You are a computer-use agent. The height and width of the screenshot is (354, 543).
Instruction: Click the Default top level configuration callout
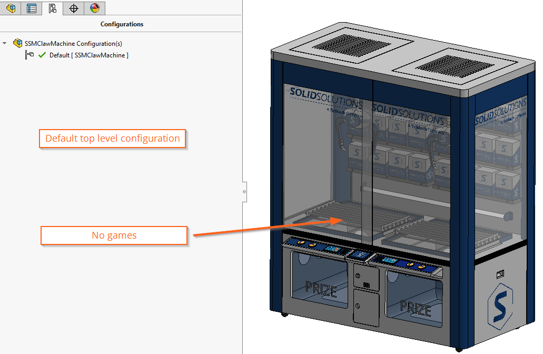click(x=112, y=138)
